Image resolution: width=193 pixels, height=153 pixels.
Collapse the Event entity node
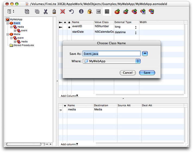(x=8, y=23)
